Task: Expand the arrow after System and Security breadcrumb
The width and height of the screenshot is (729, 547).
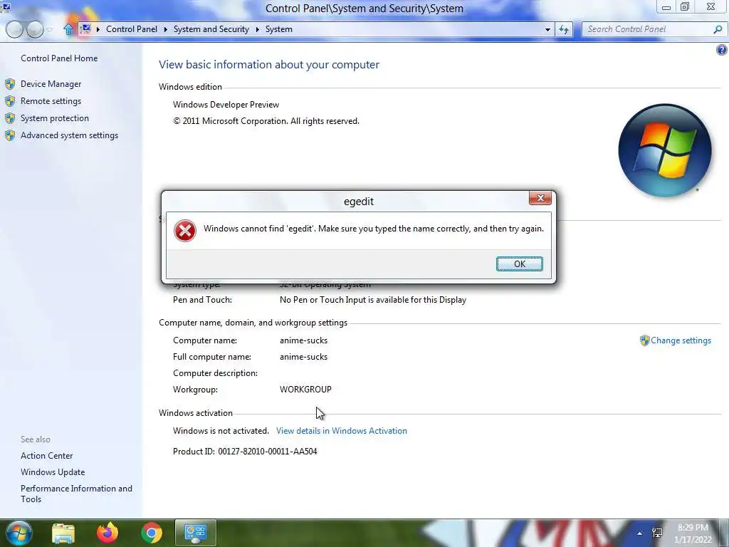Action: click(x=257, y=29)
